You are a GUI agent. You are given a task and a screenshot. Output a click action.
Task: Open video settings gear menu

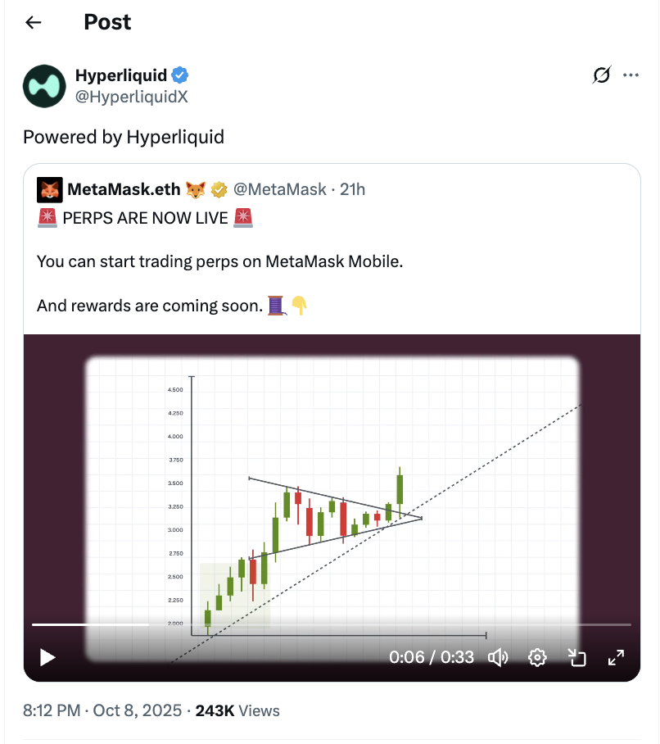537,657
